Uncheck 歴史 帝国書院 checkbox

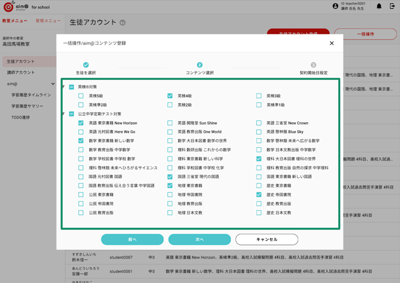(x=259, y=195)
